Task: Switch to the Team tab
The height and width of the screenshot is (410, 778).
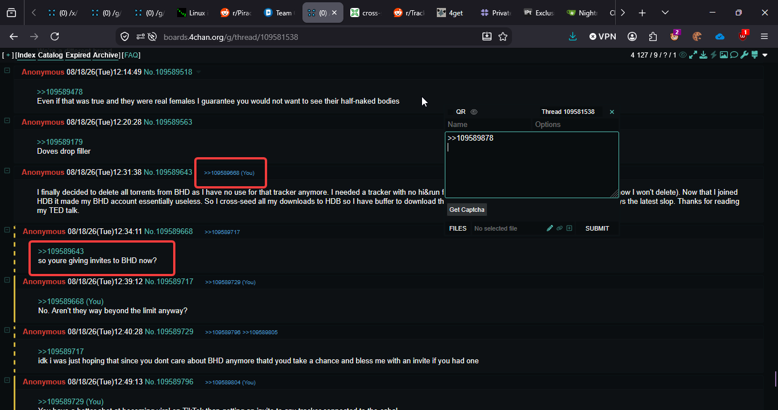Action: [x=279, y=13]
